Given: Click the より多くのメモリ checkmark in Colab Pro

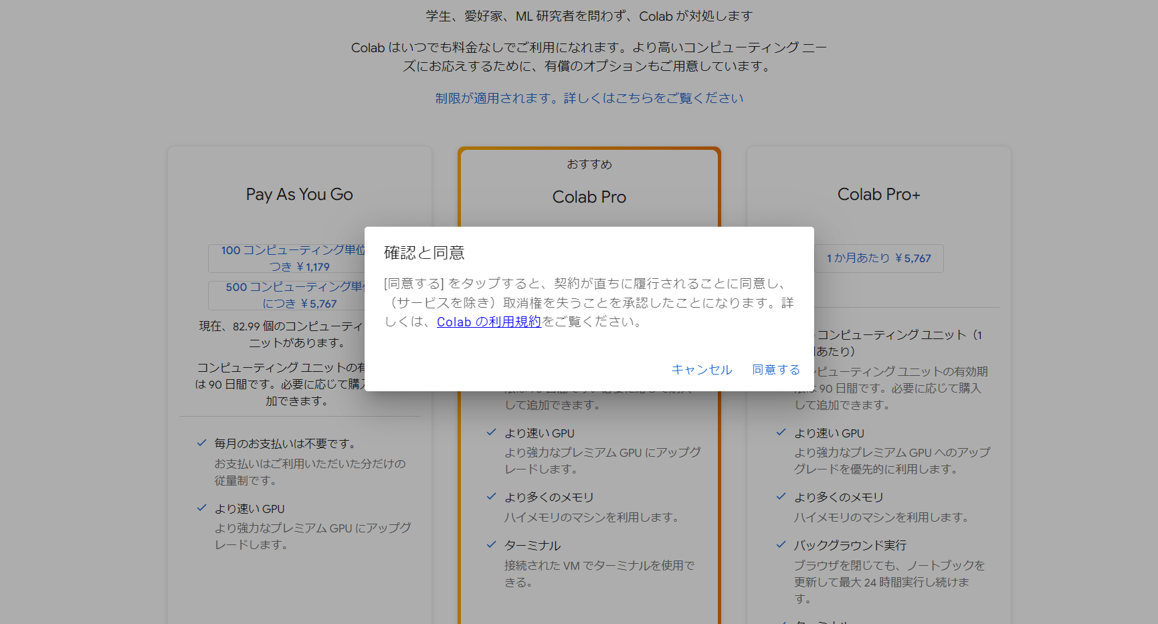Looking at the screenshot, I should (492, 496).
